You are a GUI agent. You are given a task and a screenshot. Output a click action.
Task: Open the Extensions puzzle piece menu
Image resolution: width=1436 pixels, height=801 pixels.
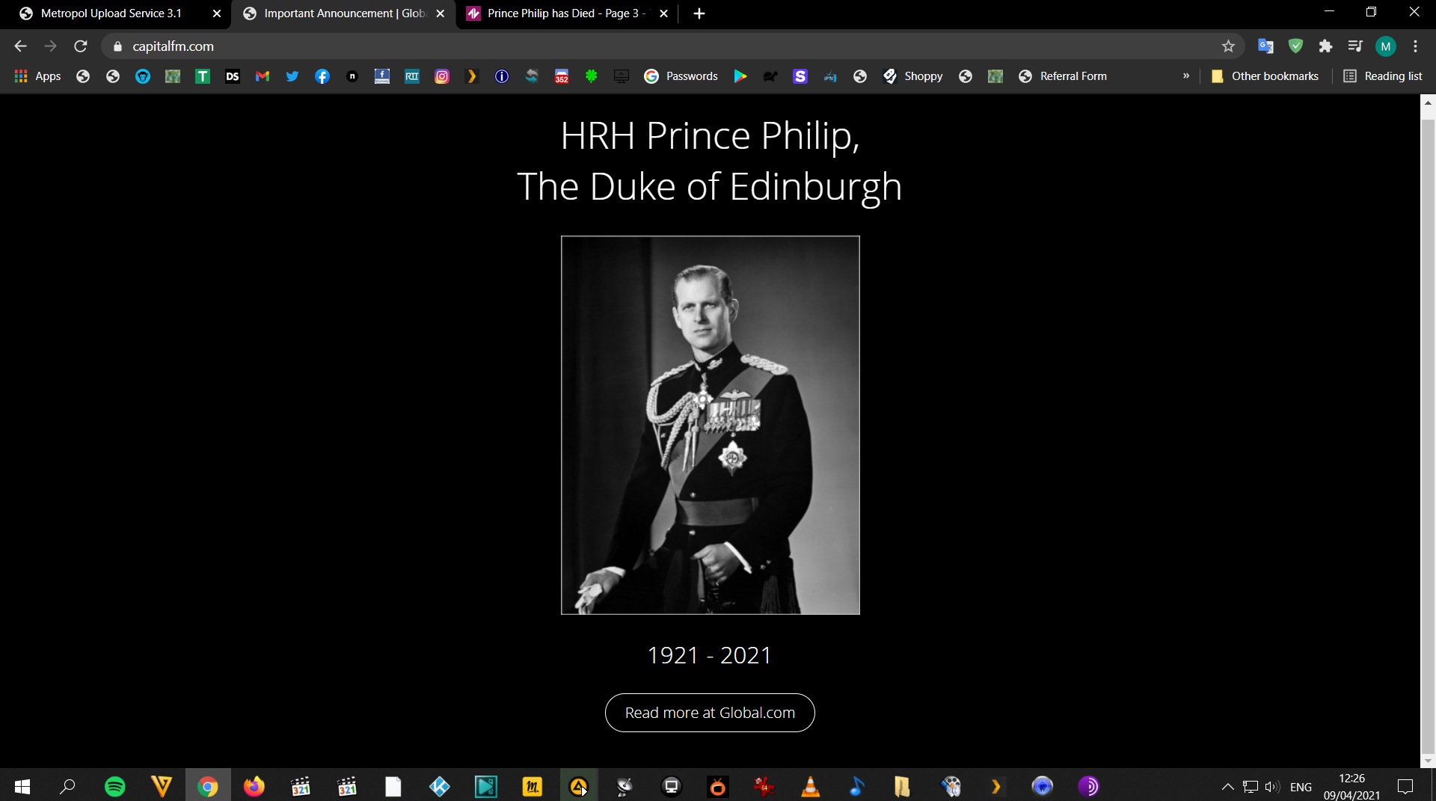pyautogui.click(x=1325, y=46)
